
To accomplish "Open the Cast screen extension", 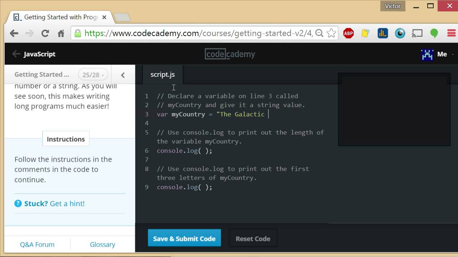I will coord(417,34).
